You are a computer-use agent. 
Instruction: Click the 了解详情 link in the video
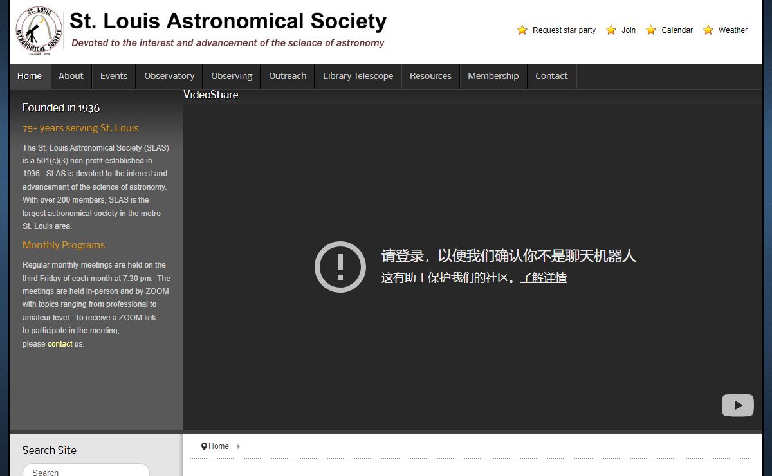544,278
